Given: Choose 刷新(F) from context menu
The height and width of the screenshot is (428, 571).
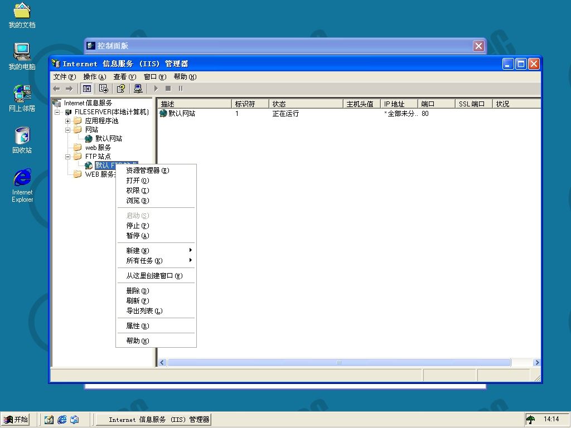Looking at the screenshot, I should point(156,300).
